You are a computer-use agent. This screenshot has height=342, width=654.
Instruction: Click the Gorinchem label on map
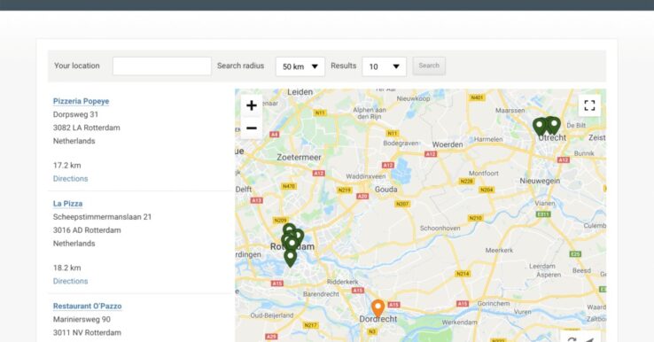(494, 303)
